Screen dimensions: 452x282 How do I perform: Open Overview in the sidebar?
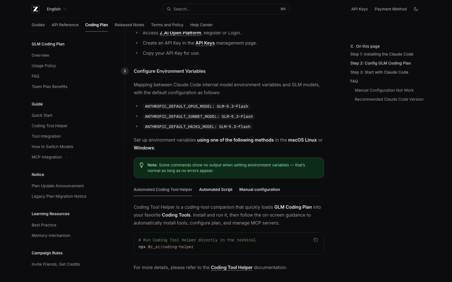(x=40, y=55)
